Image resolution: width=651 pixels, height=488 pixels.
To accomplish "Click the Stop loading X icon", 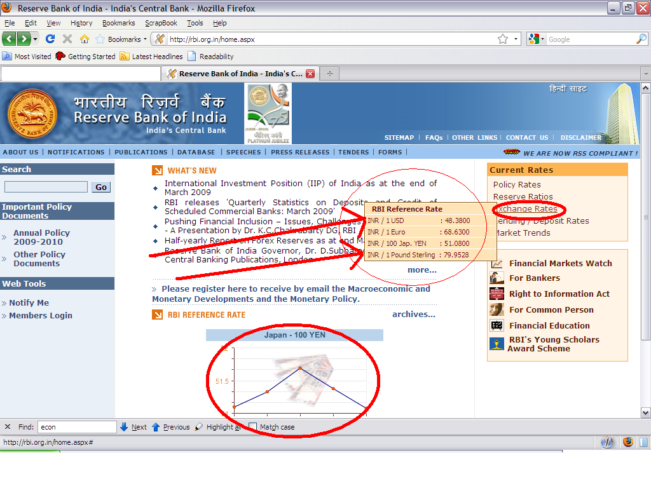I will (67, 39).
